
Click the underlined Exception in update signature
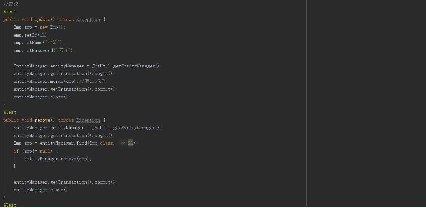(x=88, y=20)
